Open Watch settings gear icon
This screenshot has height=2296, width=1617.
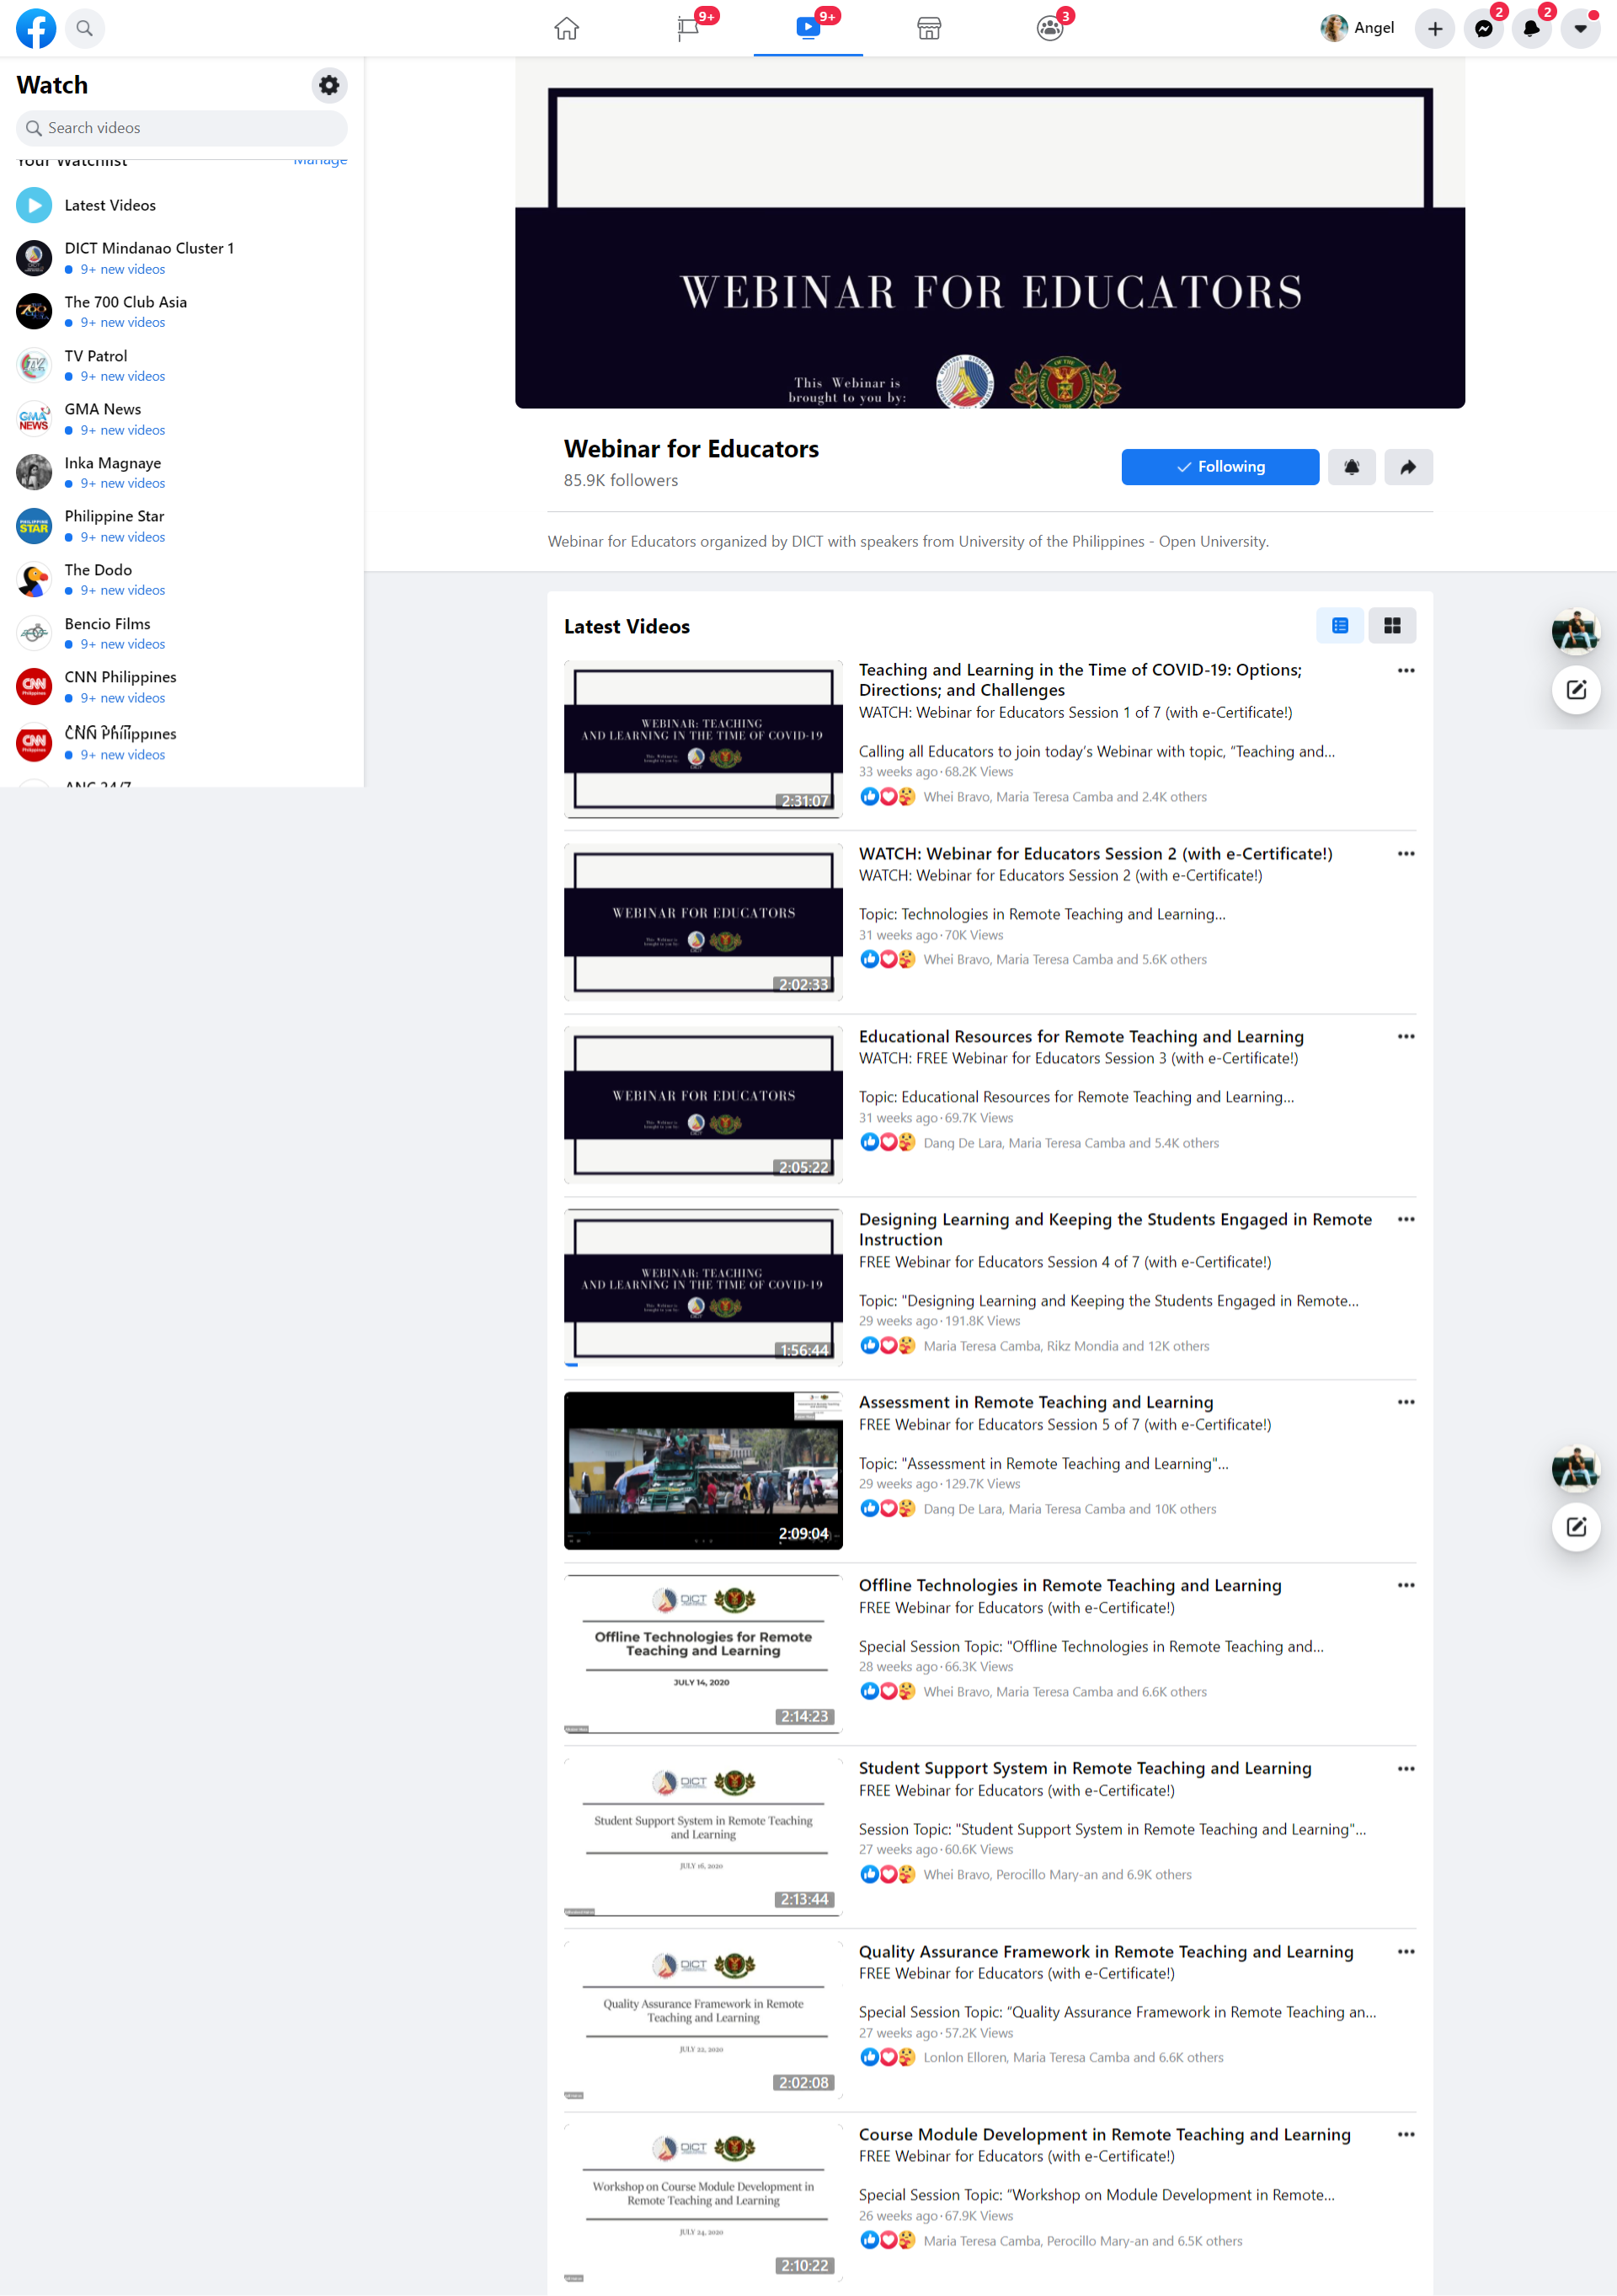coord(329,85)
